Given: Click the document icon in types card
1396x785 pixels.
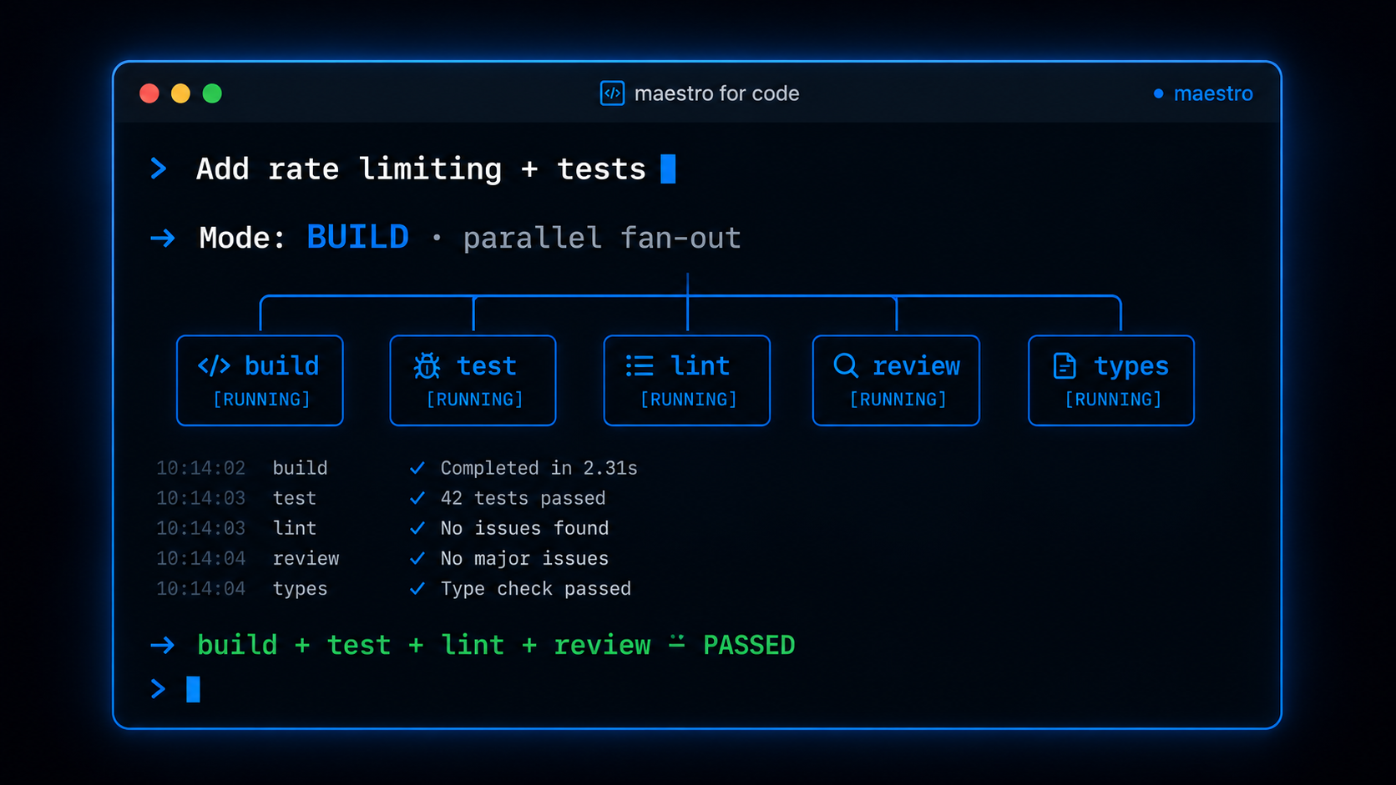Looking at the screenshot, I should click(x=1065, y=365).
